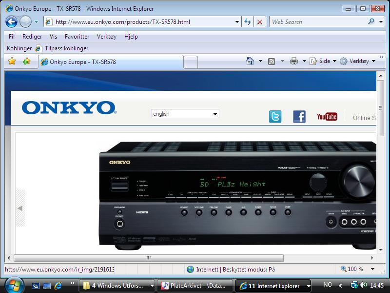Open Onkyo's YouTube channel icon
The height and width of the screenshot is (293, 390).
point(327,117)
